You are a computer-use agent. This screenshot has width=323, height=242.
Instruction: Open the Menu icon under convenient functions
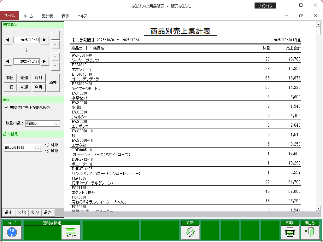pos(71,233)
